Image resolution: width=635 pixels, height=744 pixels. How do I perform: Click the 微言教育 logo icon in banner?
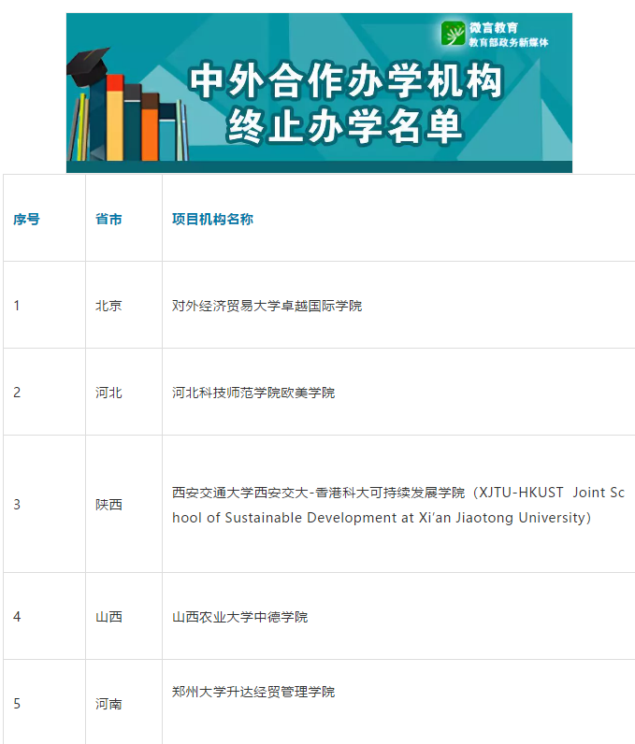pyautogui.click(x=453, y=34)
